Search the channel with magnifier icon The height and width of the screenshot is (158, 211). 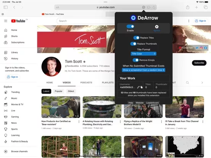(x=187, y=82)
